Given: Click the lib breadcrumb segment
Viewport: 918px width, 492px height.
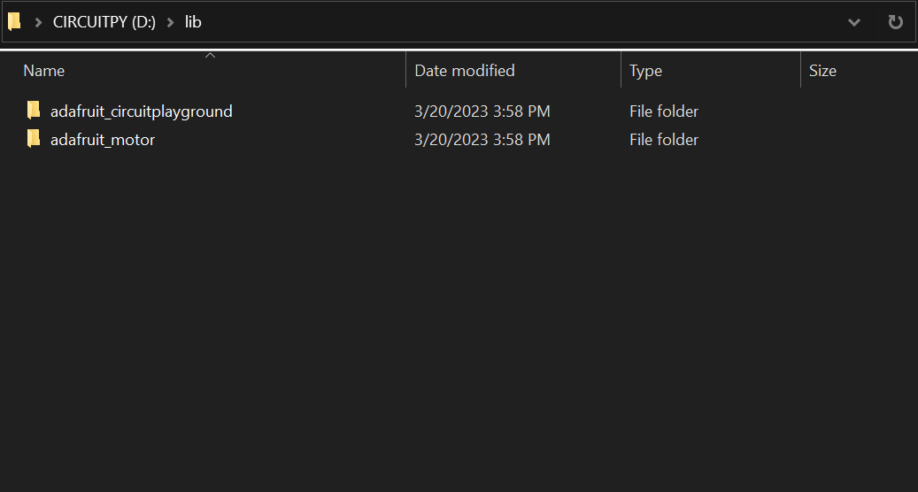Looking at the screenshot, I should pos(193,22).
